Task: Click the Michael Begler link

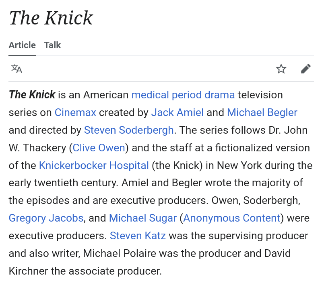Action: click(x=262, y=112)
